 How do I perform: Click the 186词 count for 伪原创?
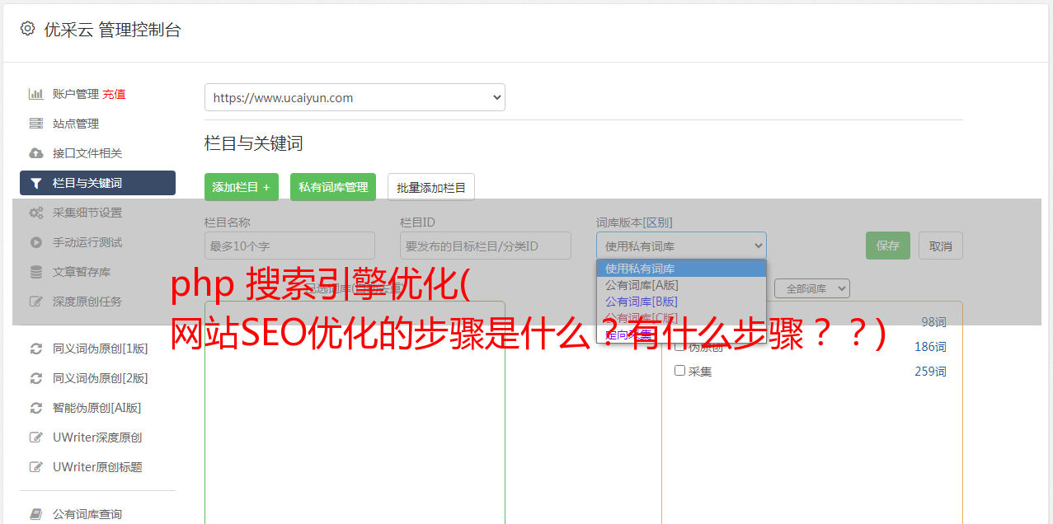[x=930, y=347]
